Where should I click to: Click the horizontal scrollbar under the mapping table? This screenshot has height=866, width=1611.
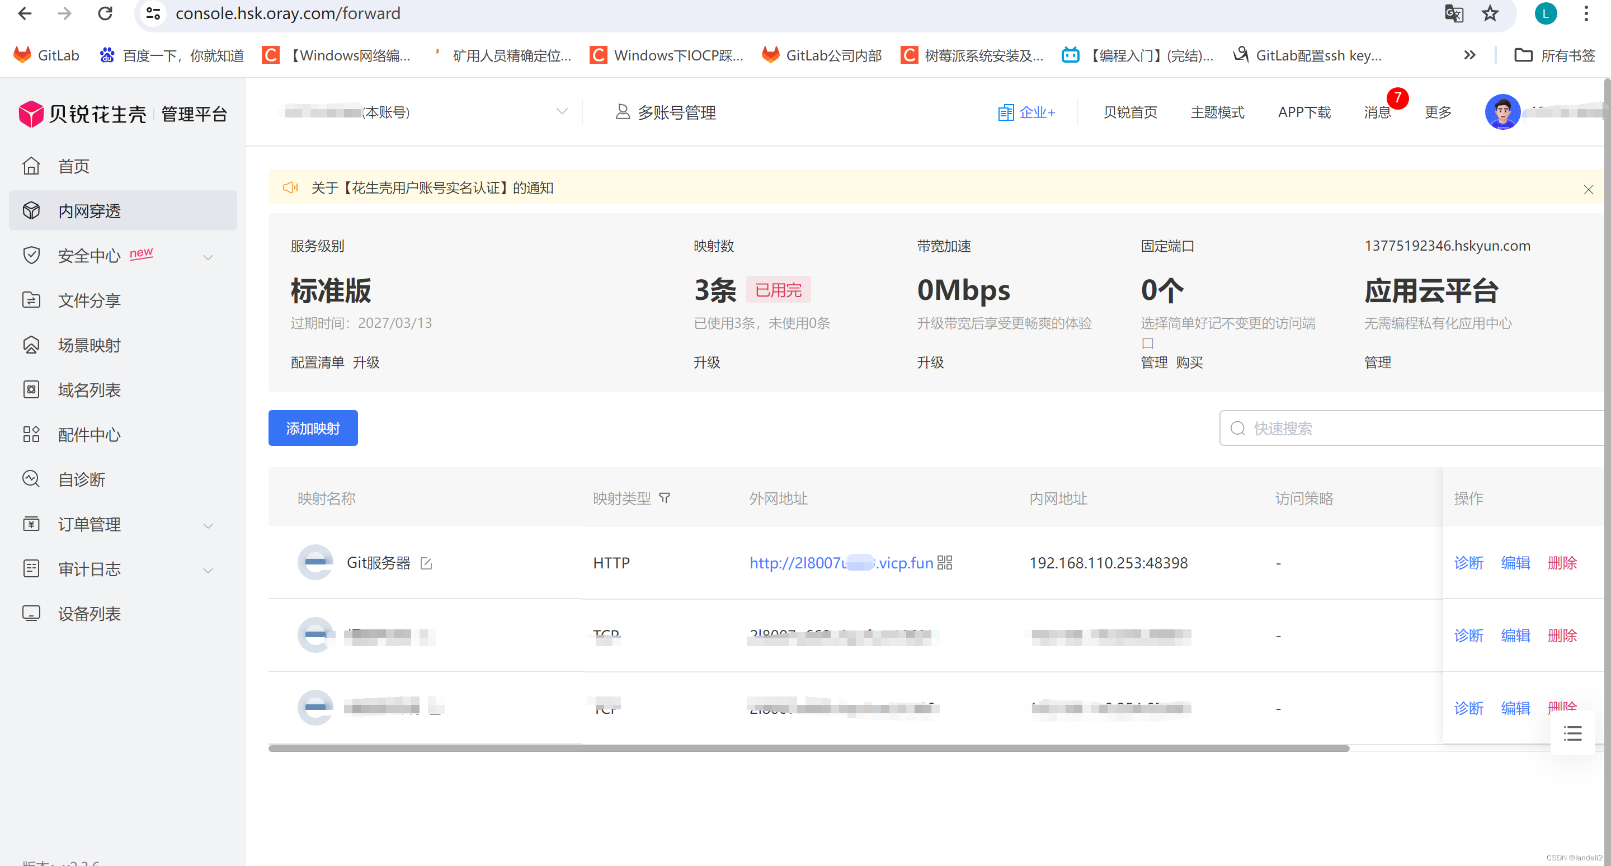click(x=808, y=748)
